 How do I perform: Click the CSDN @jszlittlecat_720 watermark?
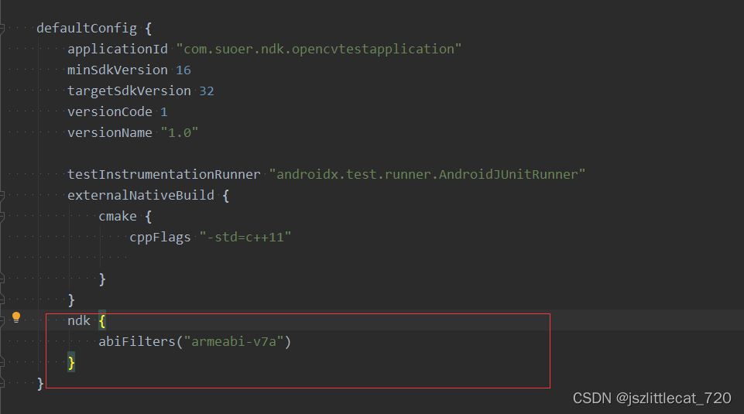click(651, 398)
